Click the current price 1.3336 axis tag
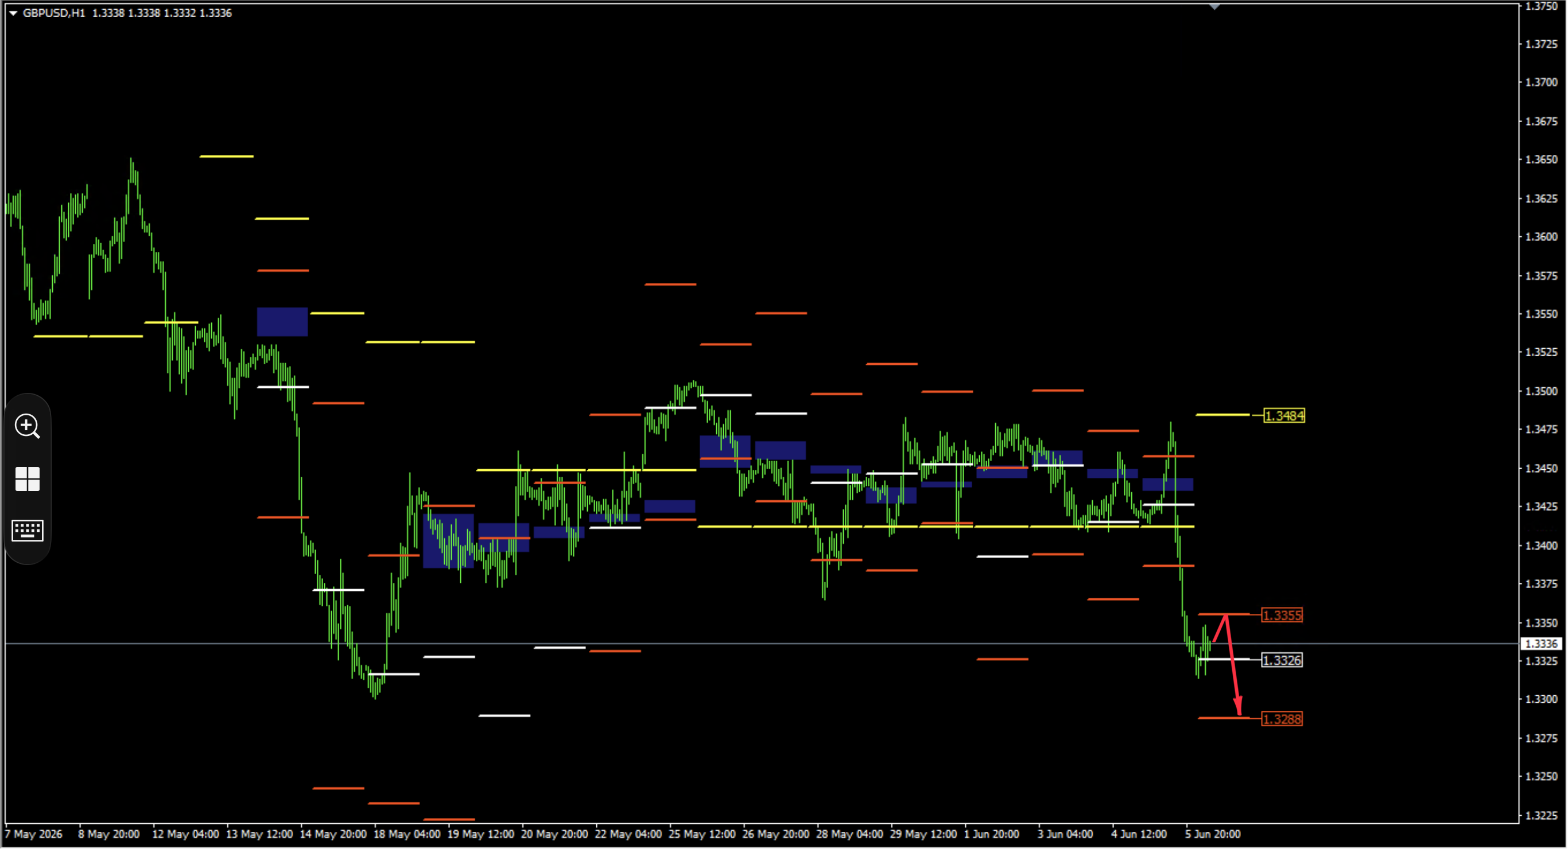 [x=1541, y=644]
